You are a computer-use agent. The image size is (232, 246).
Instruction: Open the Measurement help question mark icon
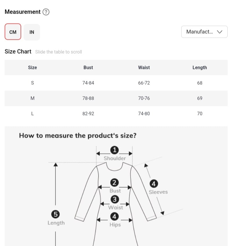[x=46, y=12]
